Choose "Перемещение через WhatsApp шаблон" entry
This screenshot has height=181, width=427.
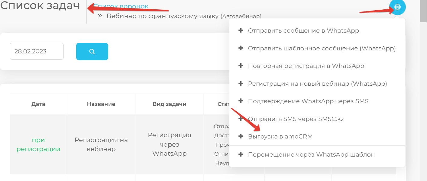(311, 154)
